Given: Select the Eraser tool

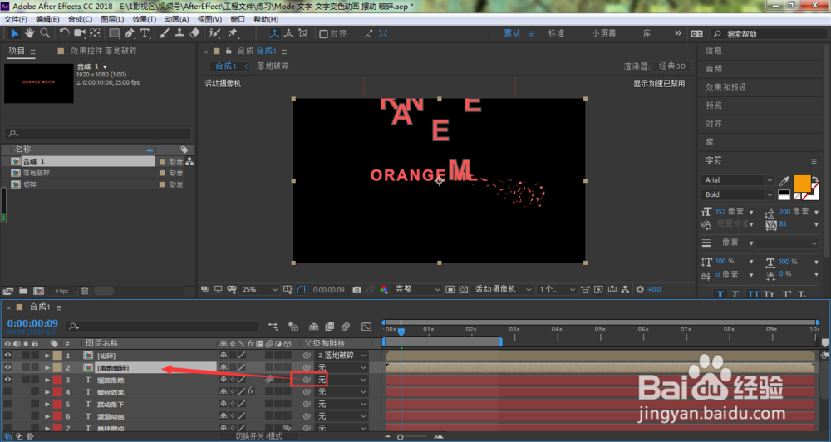Looking at the screenshot, I should (x=194, y=33).
